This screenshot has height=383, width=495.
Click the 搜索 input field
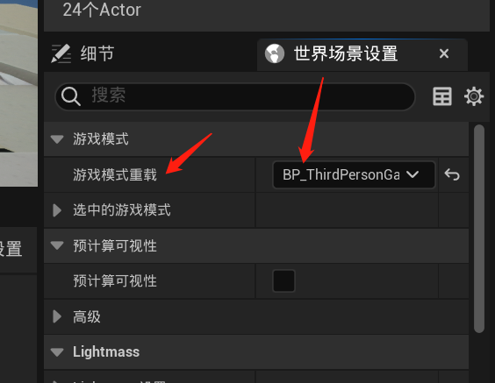click(x=235, y=96)
